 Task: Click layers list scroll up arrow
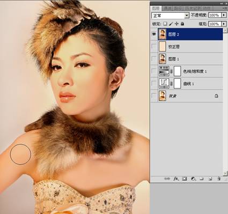pos(225,30)
